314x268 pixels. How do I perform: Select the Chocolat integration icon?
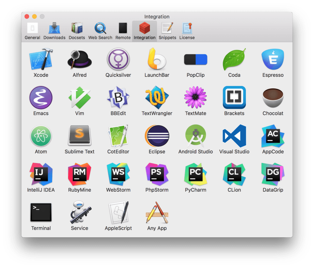(x=273, y=98)
